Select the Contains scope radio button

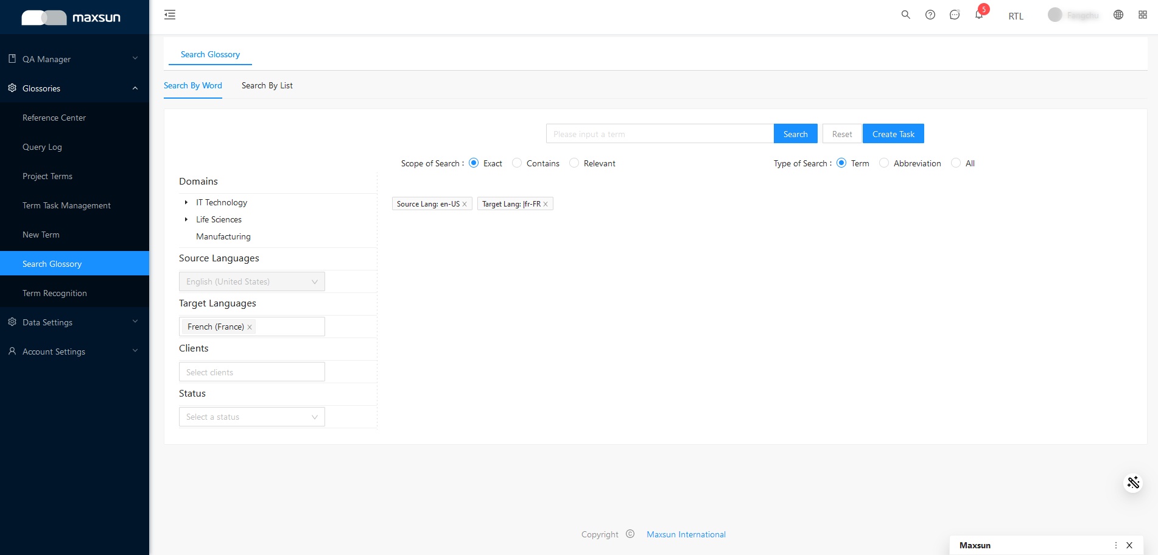tap(517, 163)
